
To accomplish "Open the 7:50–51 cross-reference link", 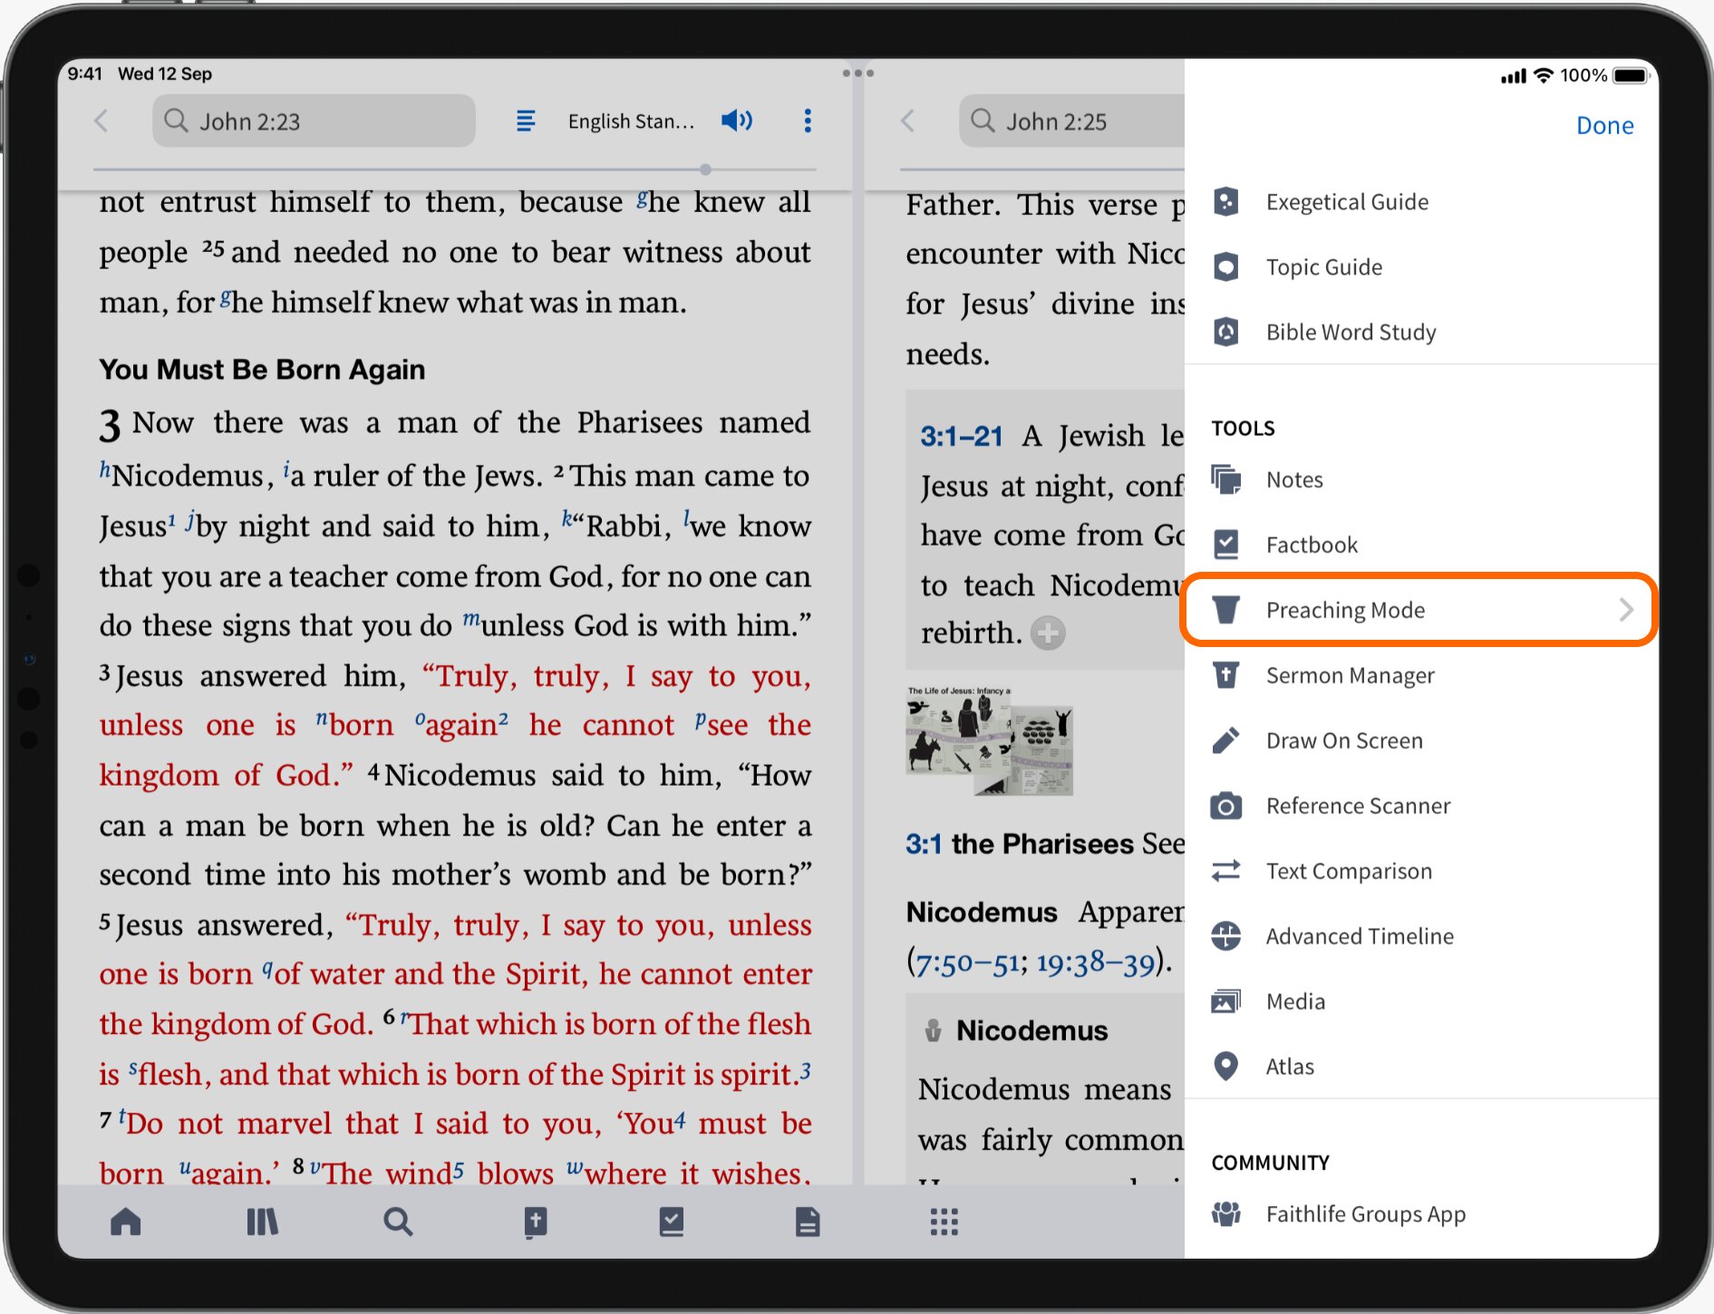I will click(x=966, y=962).
